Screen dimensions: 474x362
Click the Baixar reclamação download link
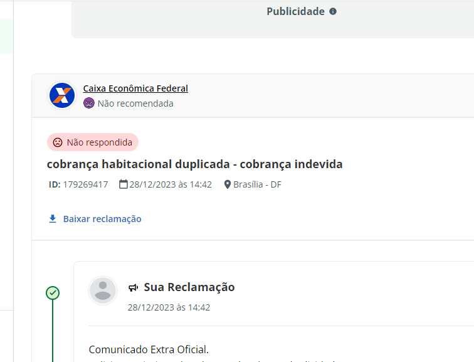[x=102, y=219]
